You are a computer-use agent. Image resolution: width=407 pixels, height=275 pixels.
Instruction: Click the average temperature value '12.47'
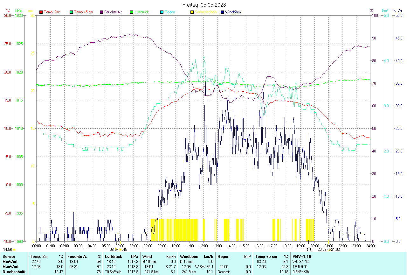point(59,272)
